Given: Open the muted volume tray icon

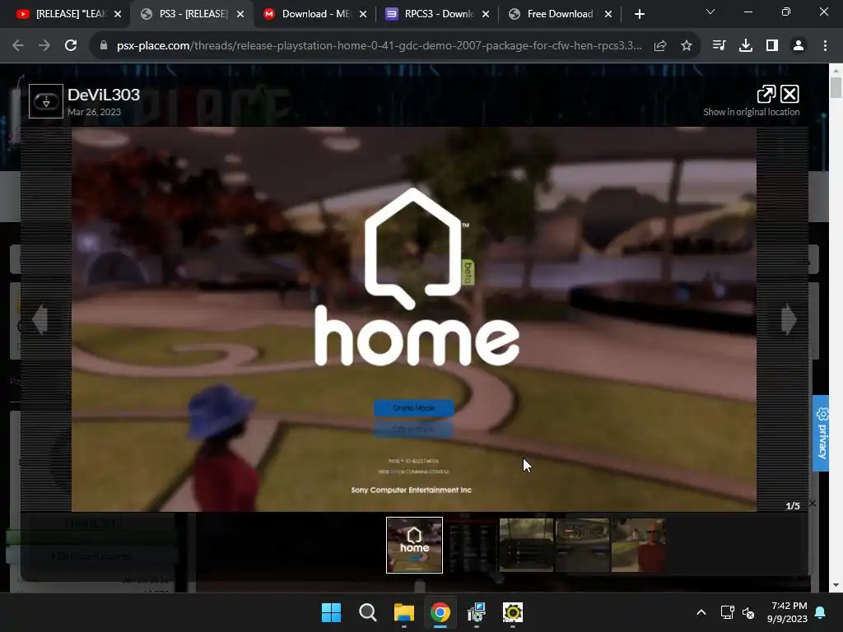Looking at the screenshot, I should [748, 612].
